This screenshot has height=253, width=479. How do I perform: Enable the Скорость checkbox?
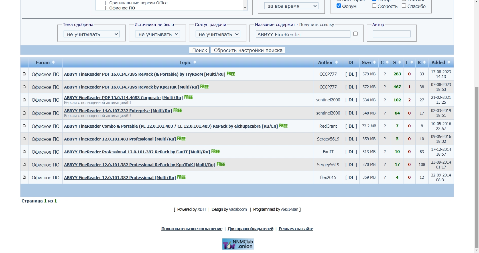pos(374,6)
